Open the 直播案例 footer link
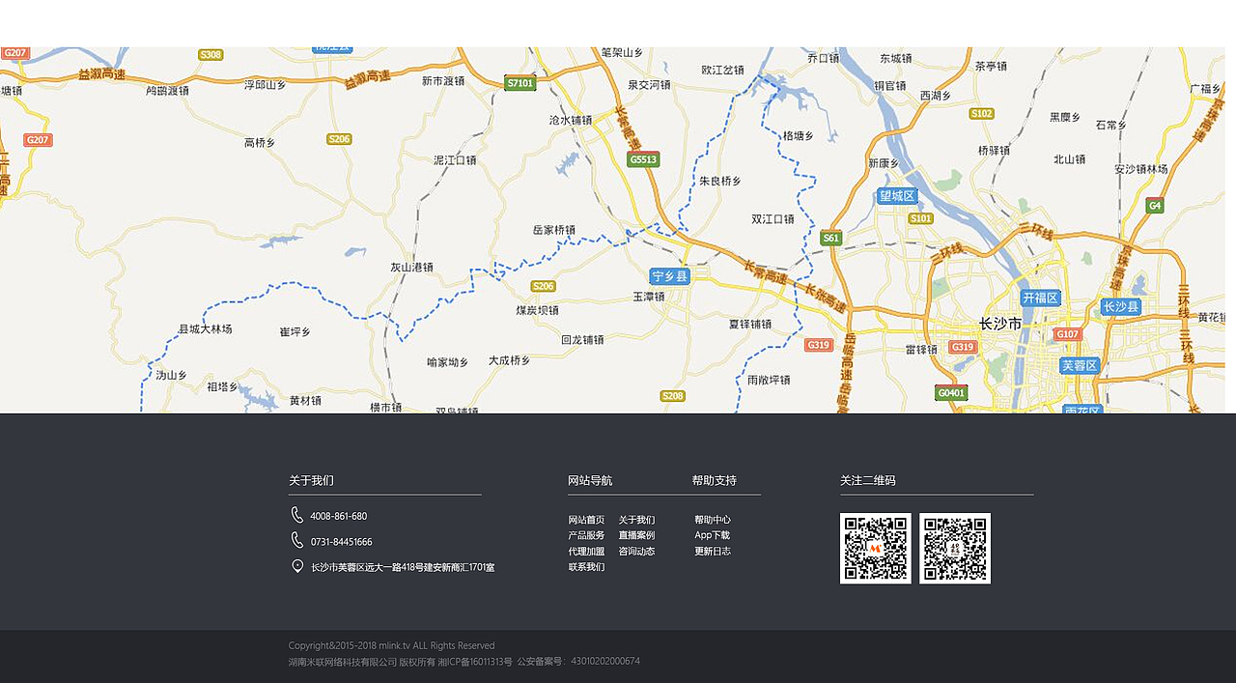 tap(636, 535)
